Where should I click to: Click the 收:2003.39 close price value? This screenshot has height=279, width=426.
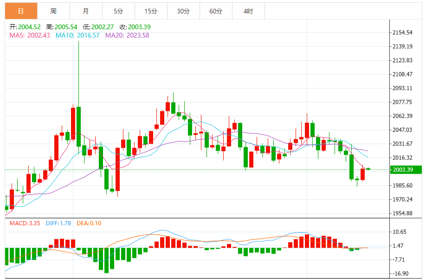click(135, 27)
